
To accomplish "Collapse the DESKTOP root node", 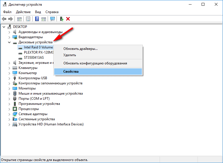I will click(4, 27).
